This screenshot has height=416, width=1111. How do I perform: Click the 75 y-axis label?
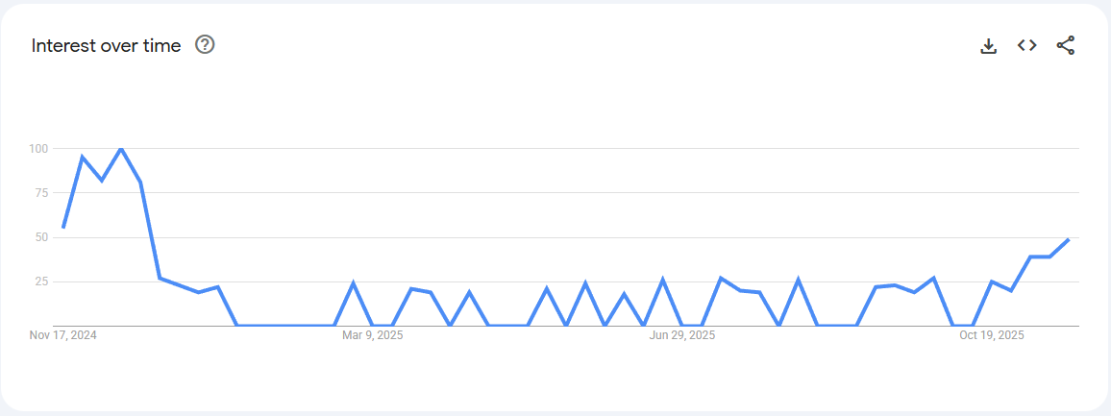(x=41, y=192)
